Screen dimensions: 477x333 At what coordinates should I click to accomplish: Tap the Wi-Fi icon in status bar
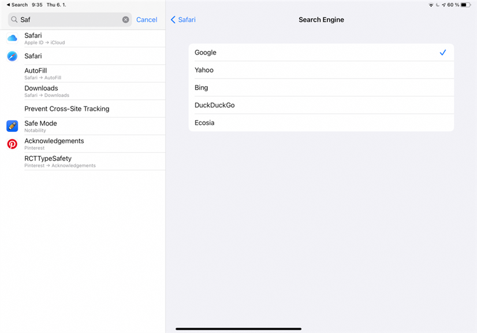[431, 5]
